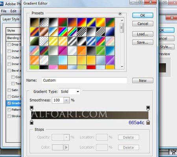
Task: Click the stop Color swatch box
Action: point(58,148)
